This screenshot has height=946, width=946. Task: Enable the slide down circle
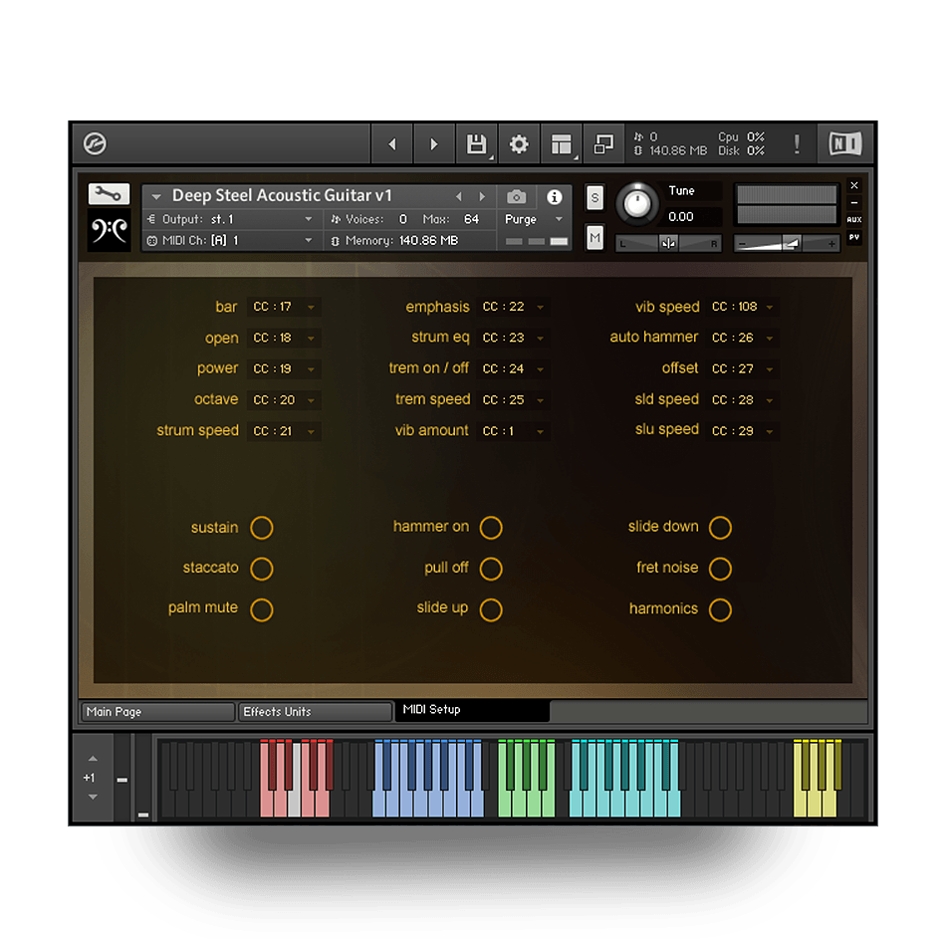[720, 528]
